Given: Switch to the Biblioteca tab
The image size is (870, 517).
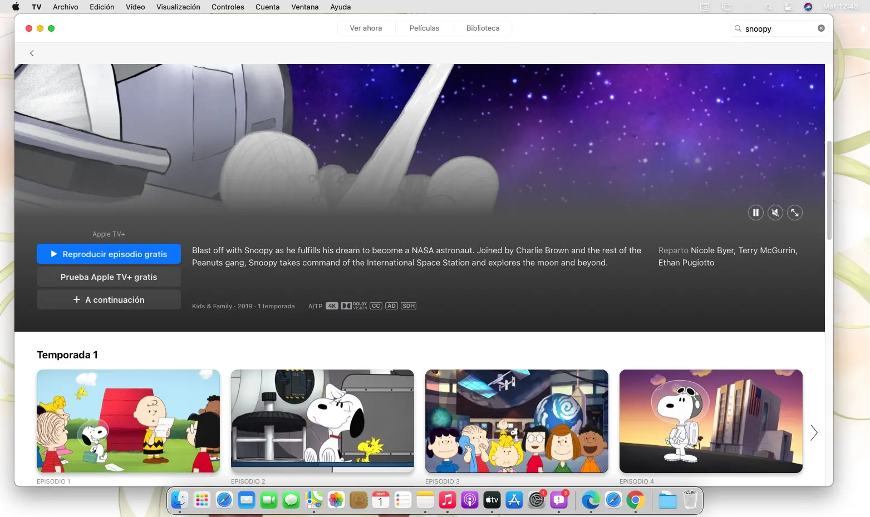Looking at the screenshot, I should (483, 28).
